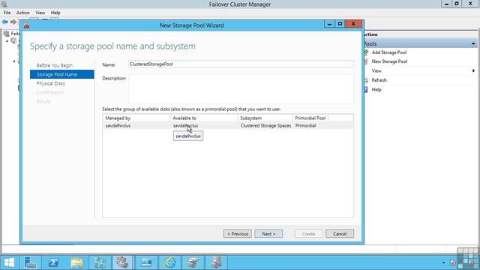The height and width of the screenshot is (270, 480).
Task: Click the Back arrow in Failover Cluster Manager toolbar
Action: 5,22
